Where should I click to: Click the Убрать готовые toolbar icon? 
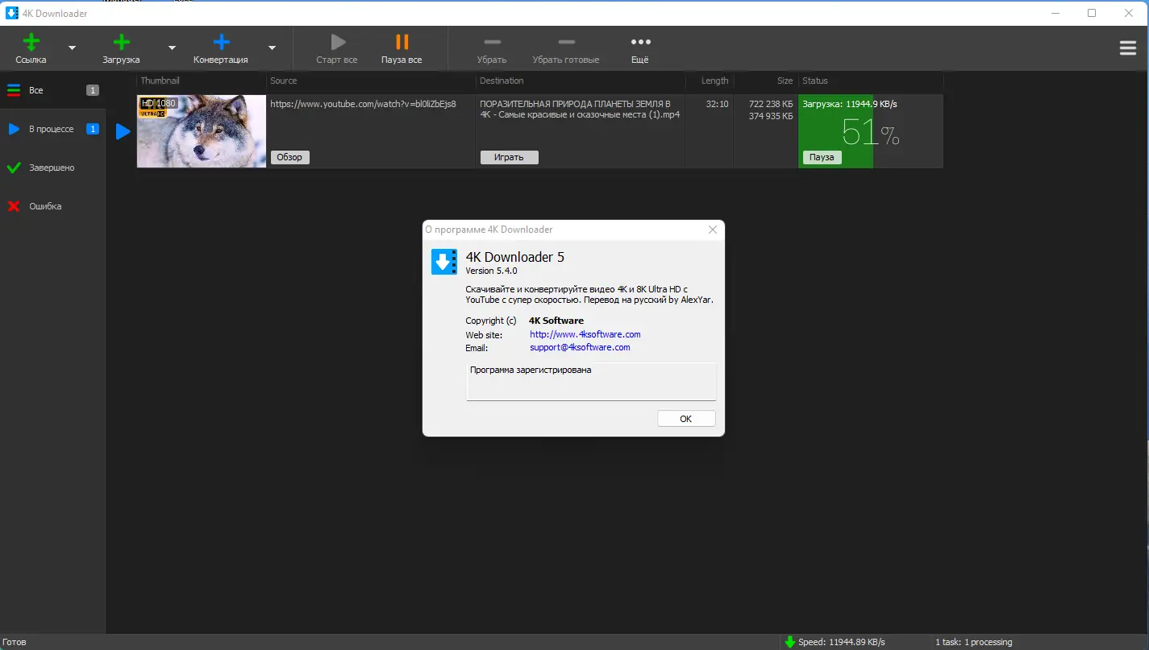click(566, 42)
